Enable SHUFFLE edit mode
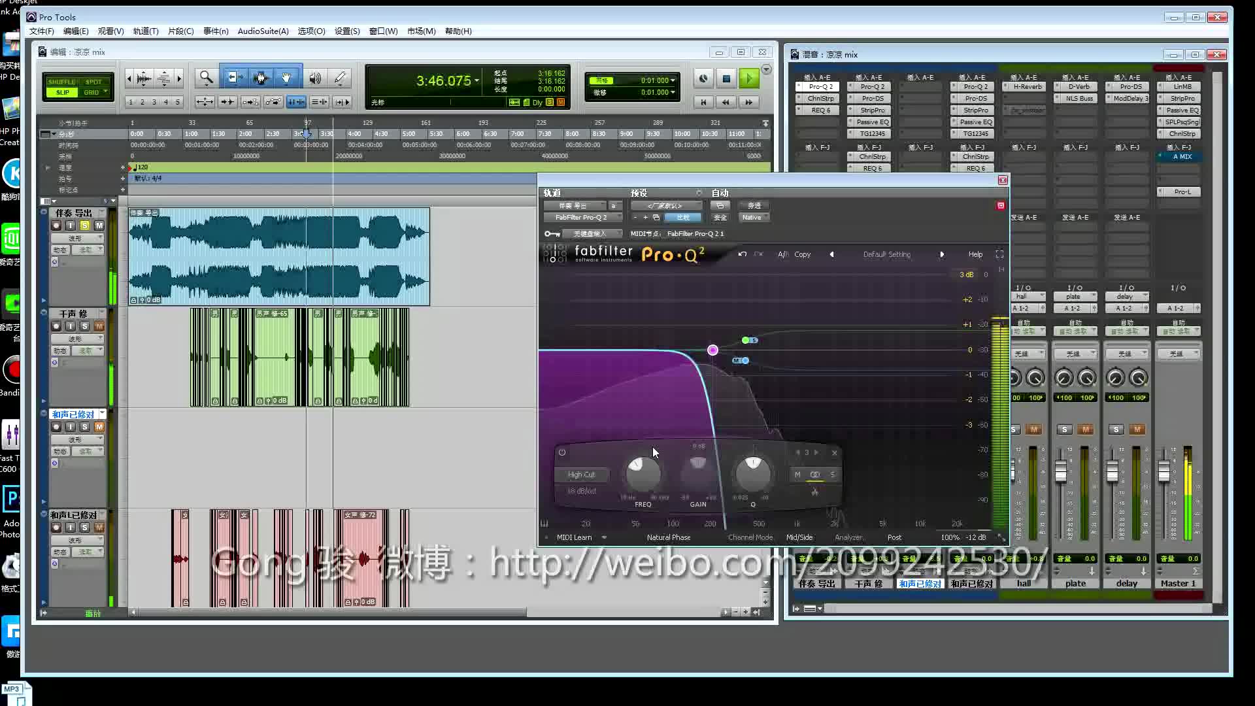This screenshot has width=1255, height=706. pos(62,82)
